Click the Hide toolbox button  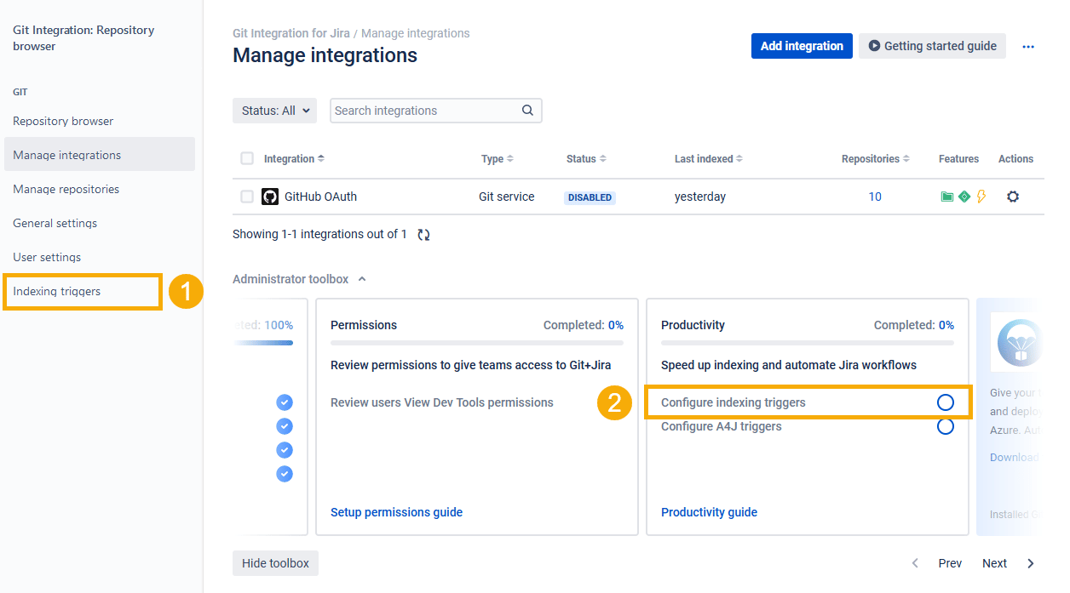[x=275, y=563]
